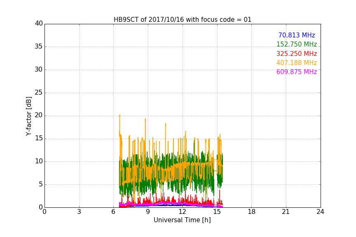Screen dimensions: 356x237
Task: Click the x-axis tick label 24
Action: 320,212
